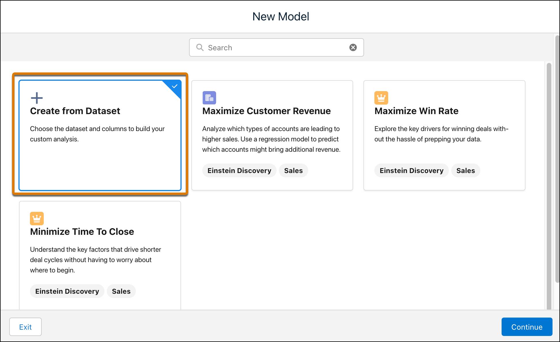Viewport: 560px width, 342px height.
Task: Click the Sales tag on Maximize Win Rate
Action: 466,171
